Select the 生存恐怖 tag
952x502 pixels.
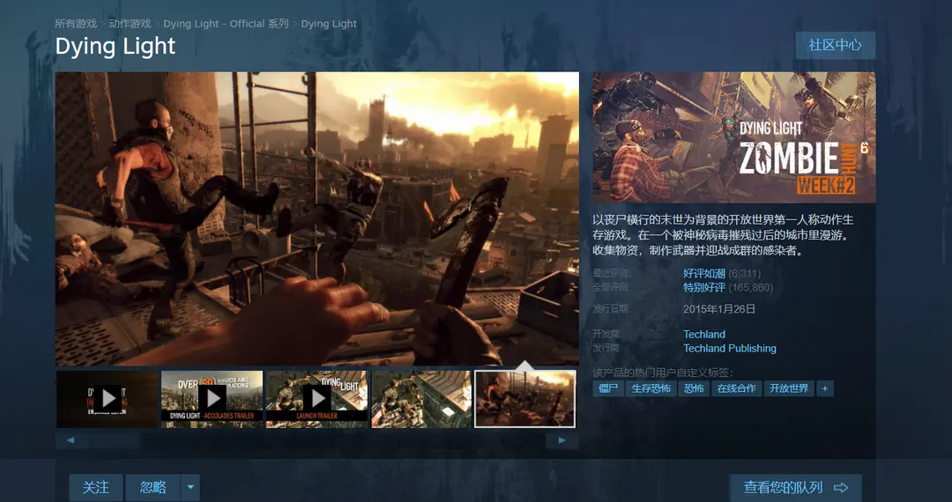point(651,388)
